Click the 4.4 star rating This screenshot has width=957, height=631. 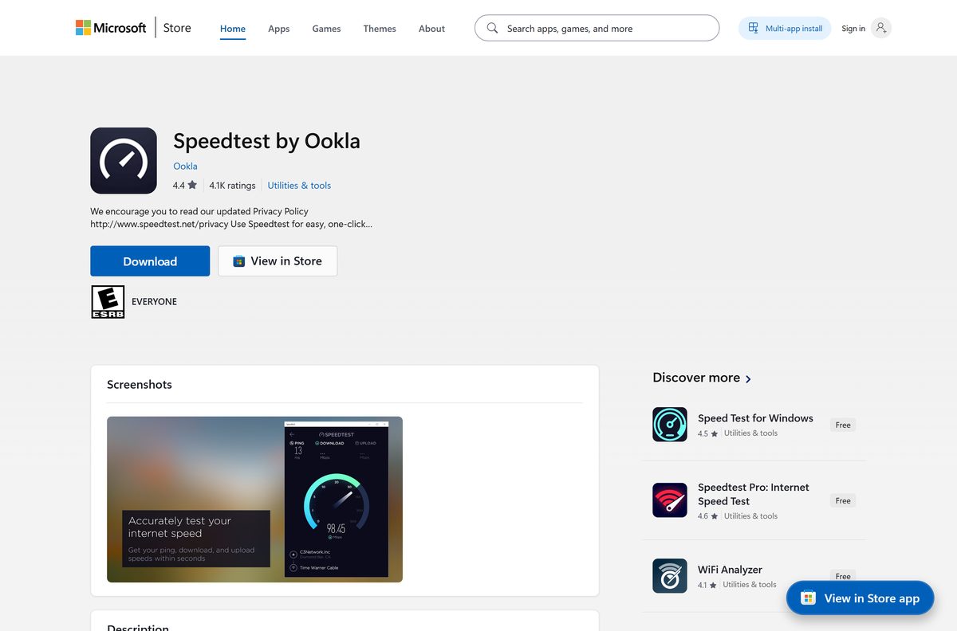(x=184, y=185)
